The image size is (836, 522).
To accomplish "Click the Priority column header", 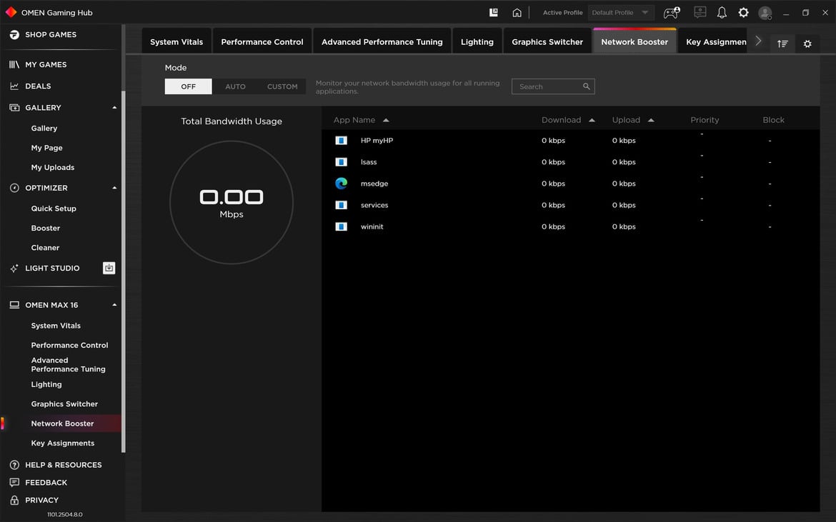I will tap(705, 120).
